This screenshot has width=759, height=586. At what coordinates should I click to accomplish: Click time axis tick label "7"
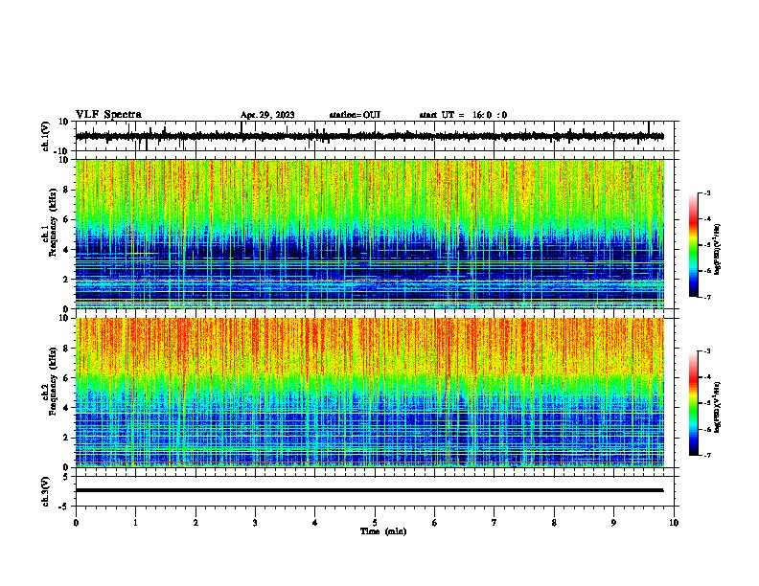494,523
